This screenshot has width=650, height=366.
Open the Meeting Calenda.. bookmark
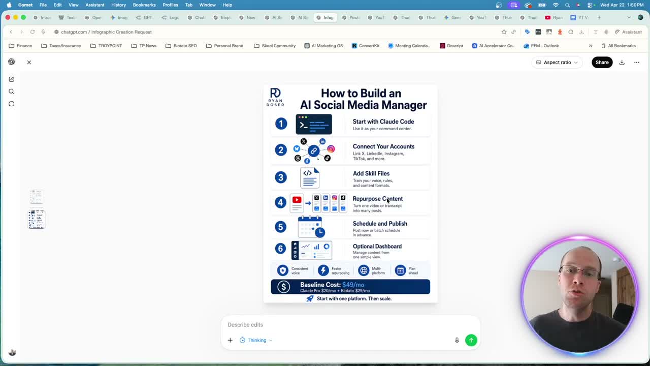pyautogui.click(x=409, y=46)
